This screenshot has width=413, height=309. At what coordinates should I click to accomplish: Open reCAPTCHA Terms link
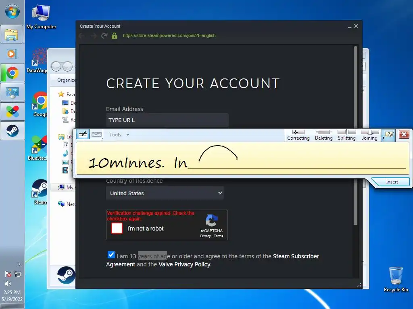pyautogui.click(x=218, y=236)
